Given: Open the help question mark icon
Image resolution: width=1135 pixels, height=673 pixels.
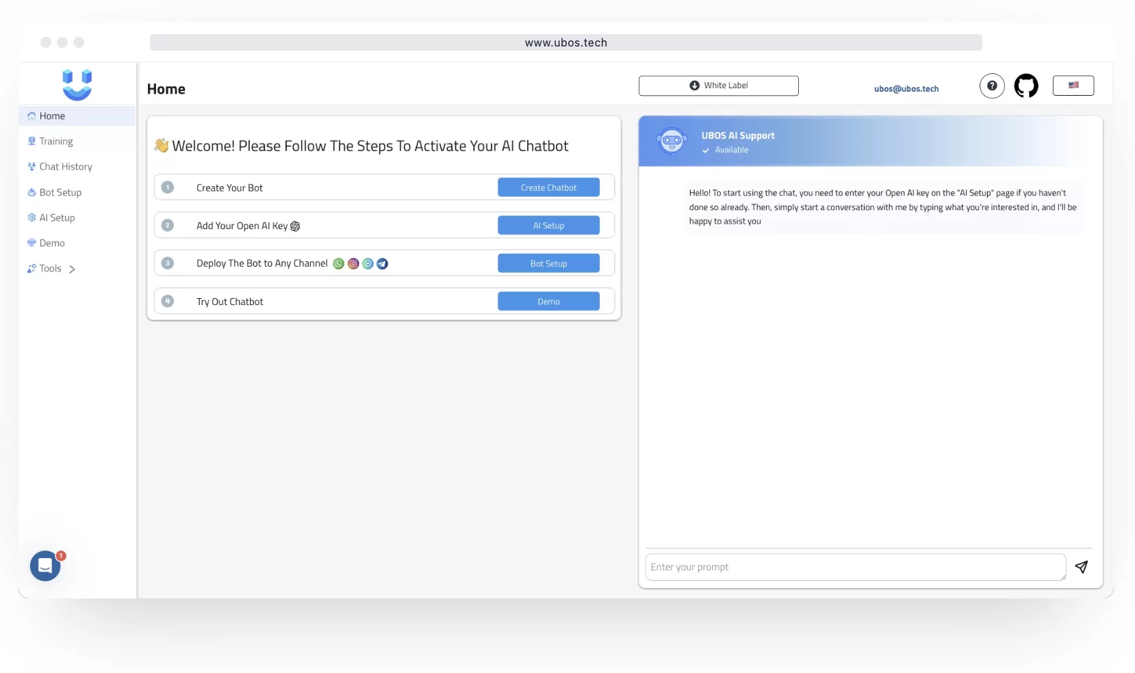Looking at the screenshot, I should (992, 86).
